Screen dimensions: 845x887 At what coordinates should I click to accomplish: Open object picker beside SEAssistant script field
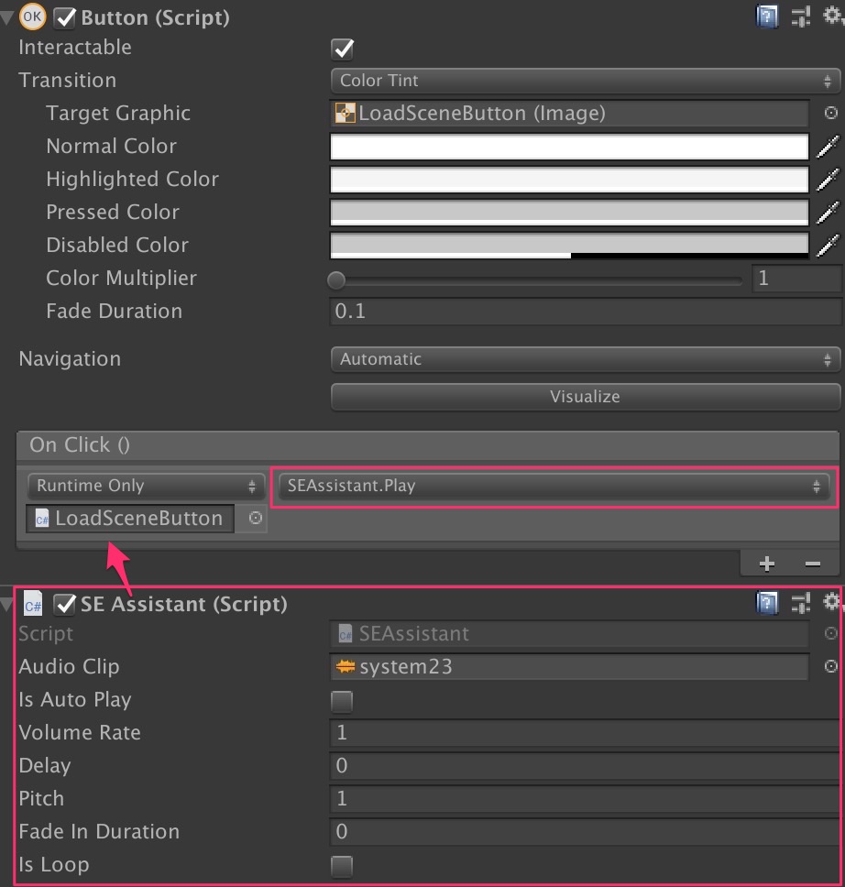tap(830, 633)
